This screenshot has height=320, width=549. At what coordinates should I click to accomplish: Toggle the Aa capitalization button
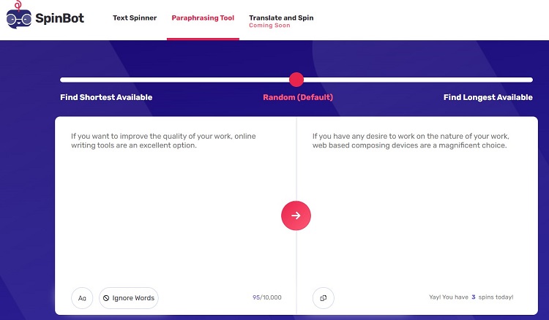click(82, 298)
